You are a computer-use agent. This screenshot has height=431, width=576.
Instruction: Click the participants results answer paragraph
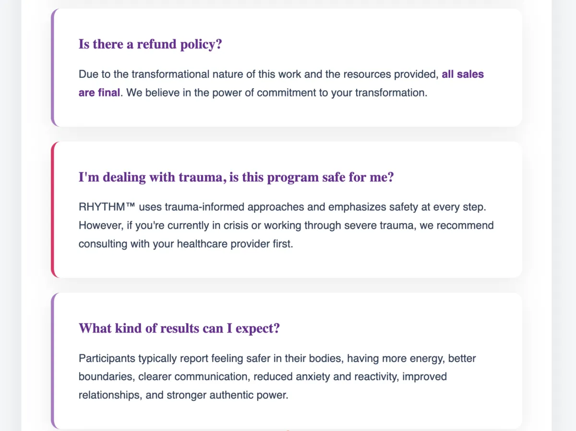click(277, 377)
